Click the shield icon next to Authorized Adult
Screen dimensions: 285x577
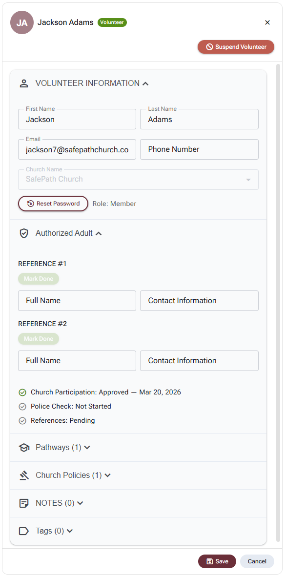24,233
